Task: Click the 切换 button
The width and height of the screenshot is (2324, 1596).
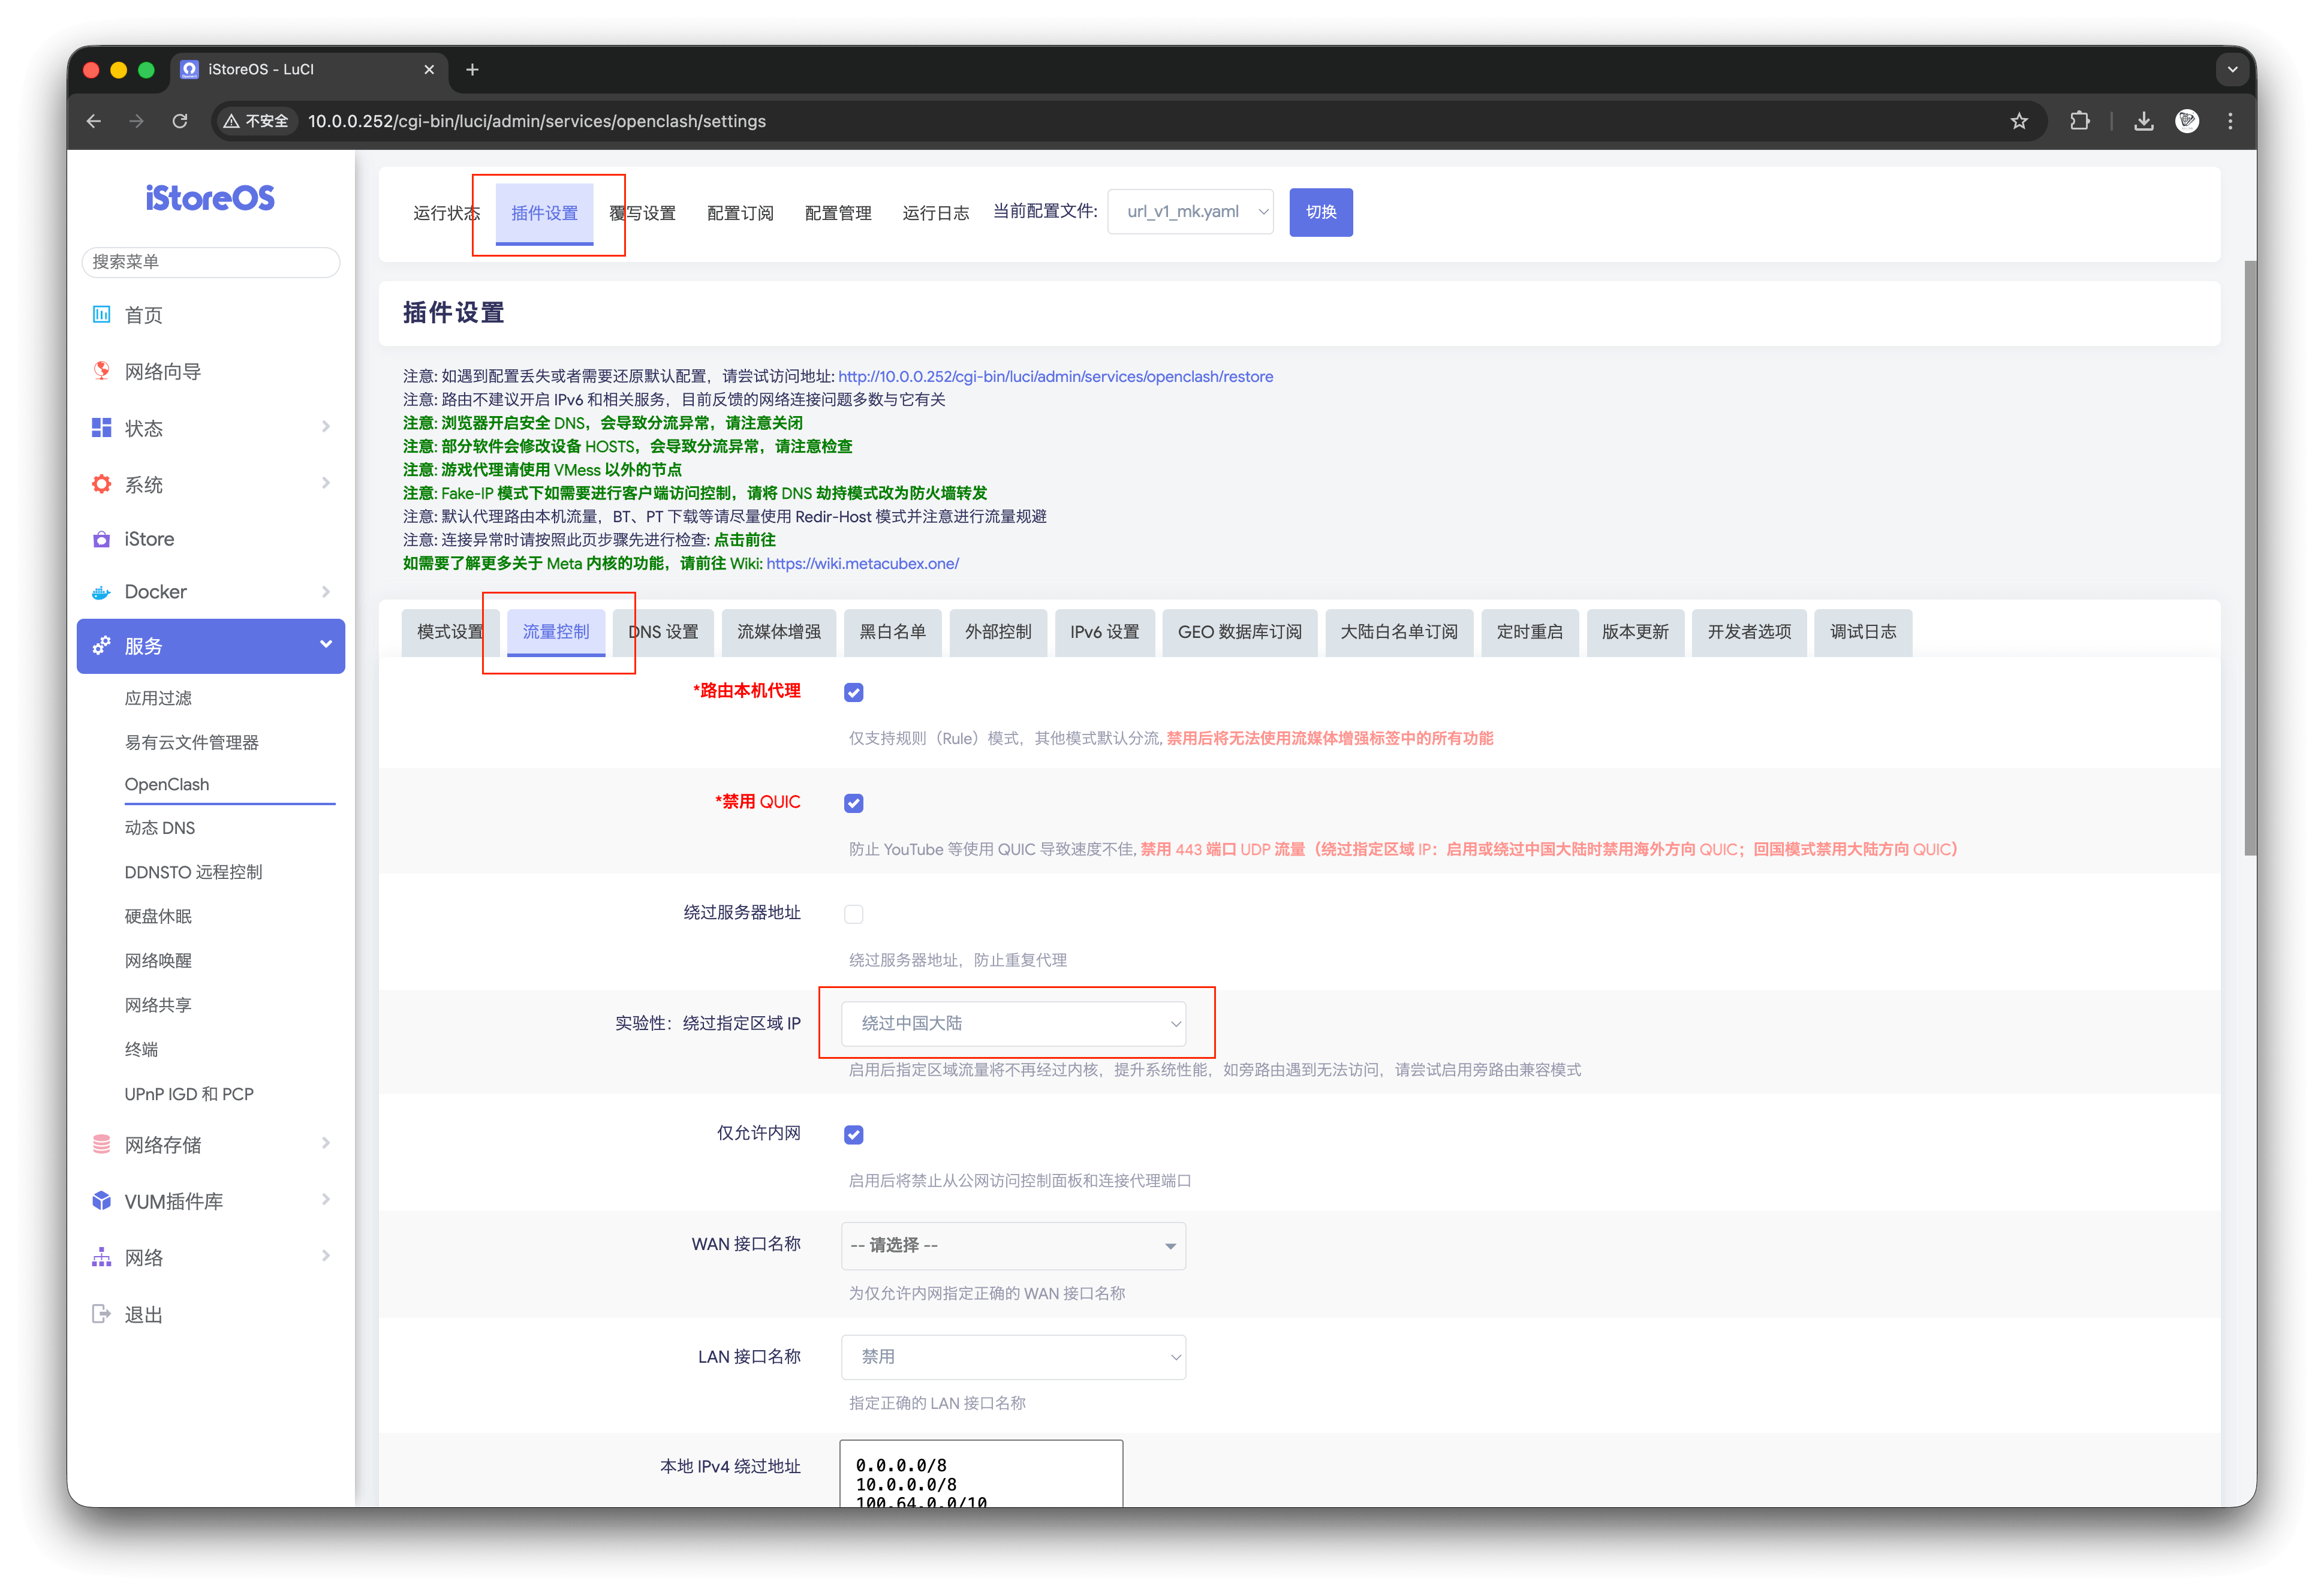Action: click(1321, 212)
